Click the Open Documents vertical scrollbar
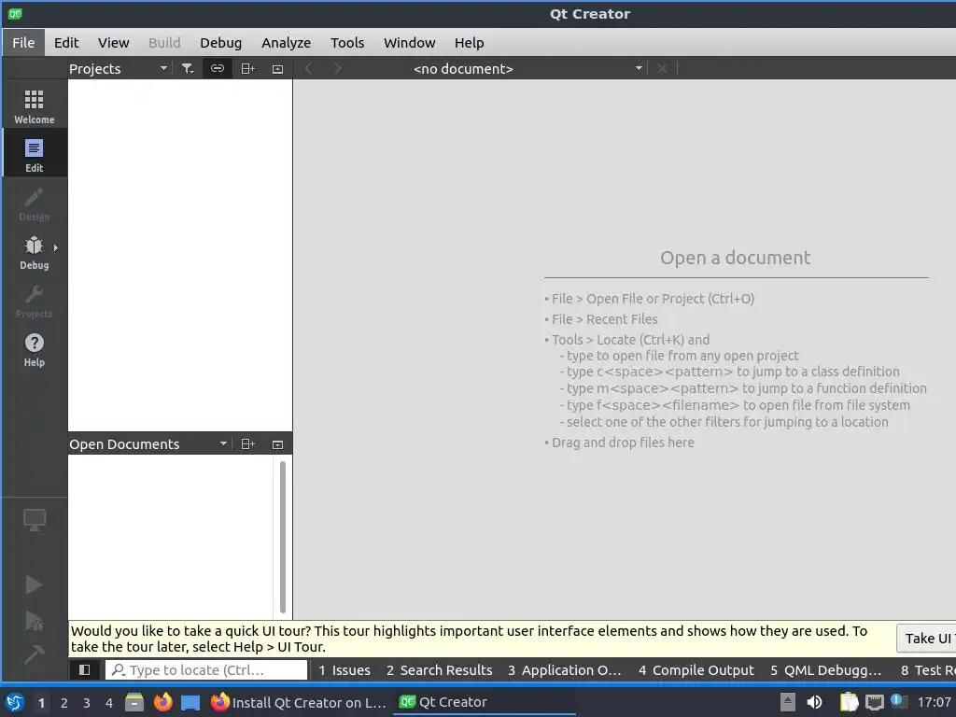 pyautogui.click(x=282, y=537)
